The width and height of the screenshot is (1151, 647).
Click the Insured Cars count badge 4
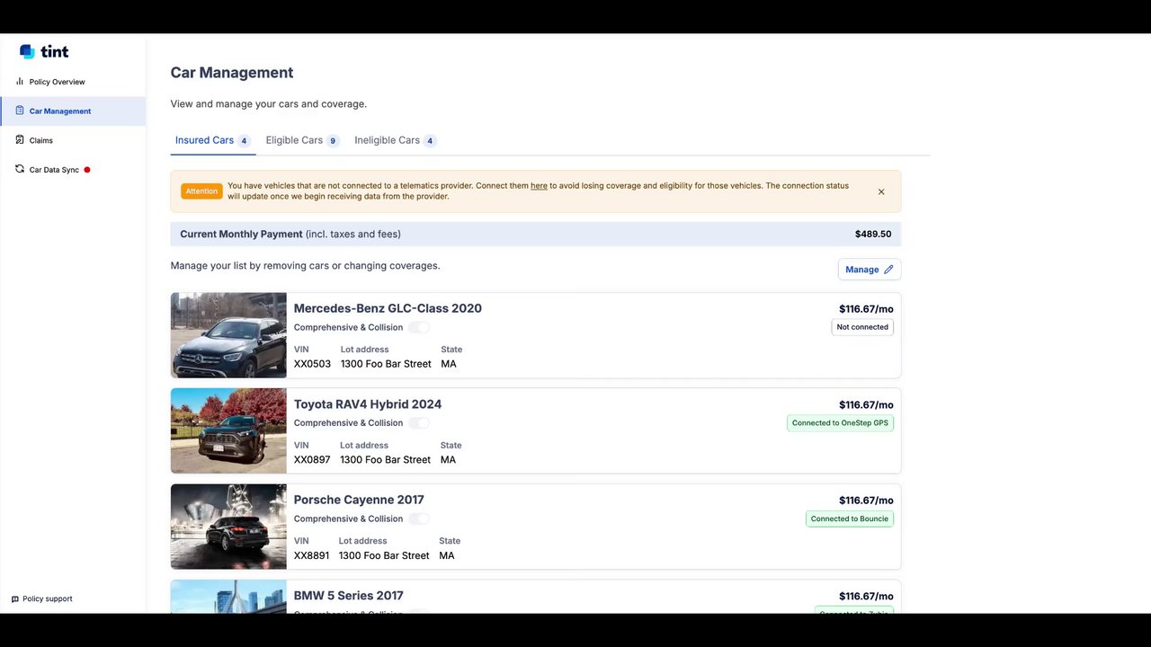[x=244, y=141]
